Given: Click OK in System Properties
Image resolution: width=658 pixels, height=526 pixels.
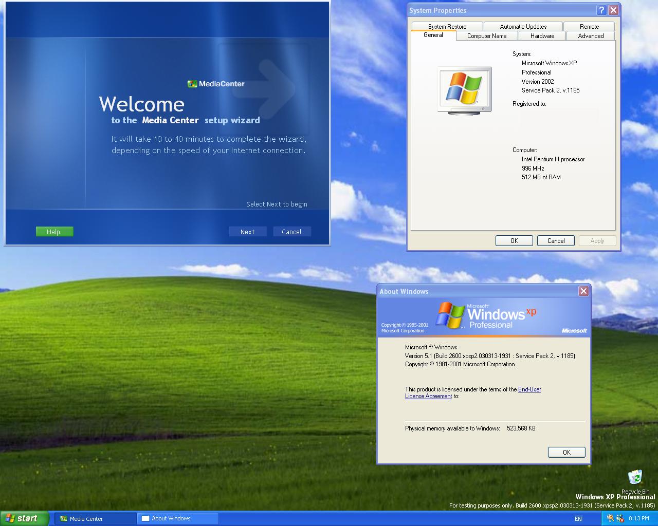Looking at the screenshot, I should pyautogui.click(x=514, y=240).
